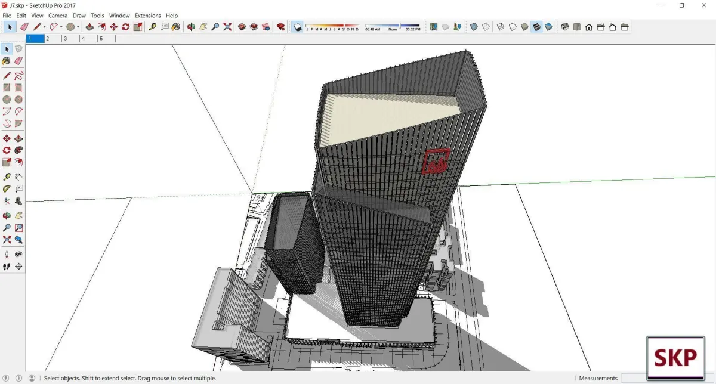The width and height of the screenshot is (716, 384).
Task: Select the Axes tool in left toolbar
Action: tap(7, 201)
